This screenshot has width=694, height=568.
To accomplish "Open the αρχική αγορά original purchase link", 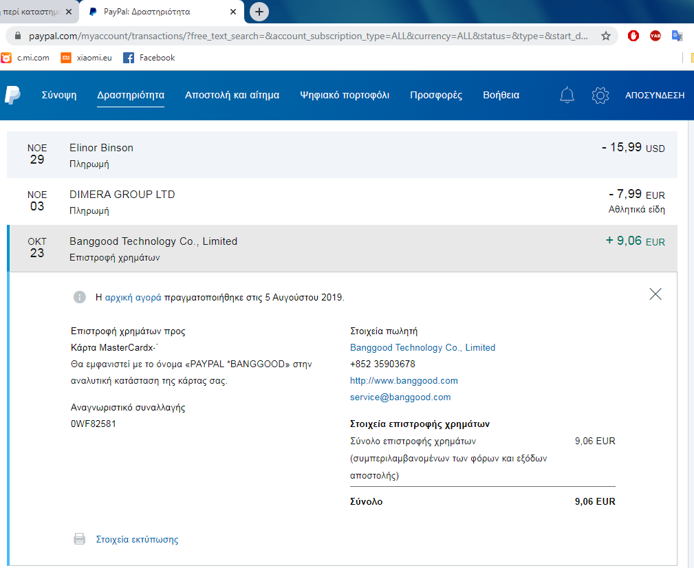I will click(x=133, y=298).
